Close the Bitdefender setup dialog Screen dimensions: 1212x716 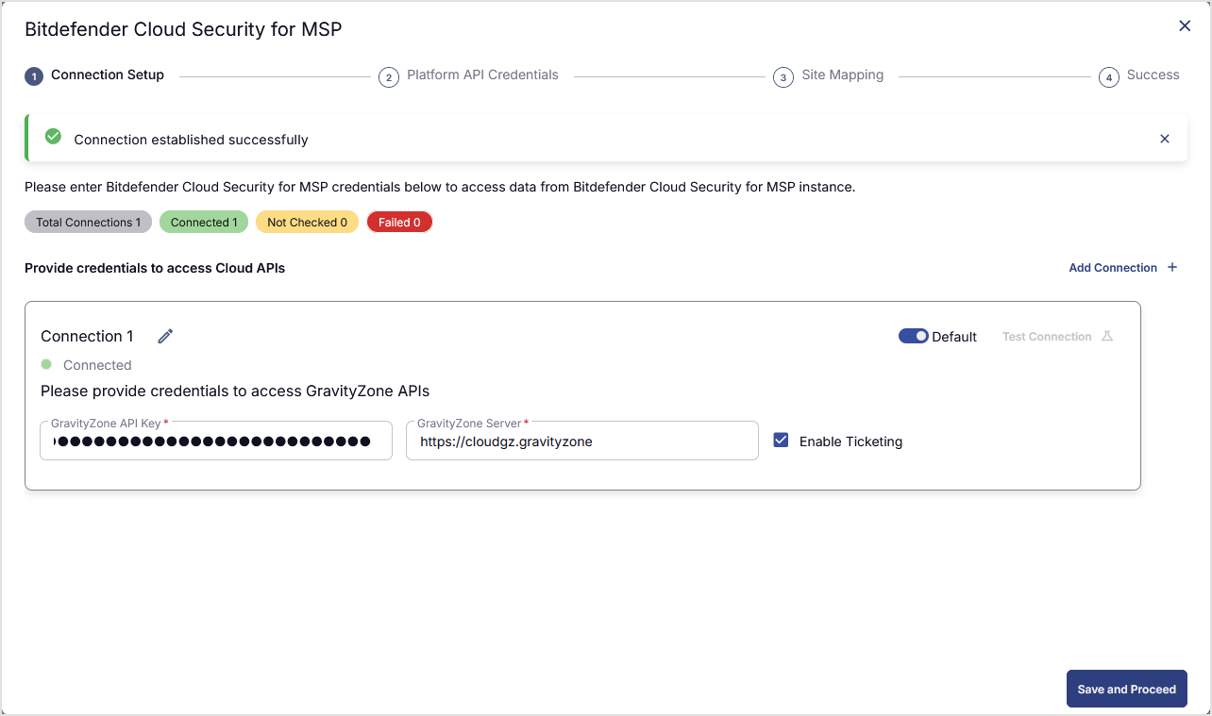pos(1185,26)
